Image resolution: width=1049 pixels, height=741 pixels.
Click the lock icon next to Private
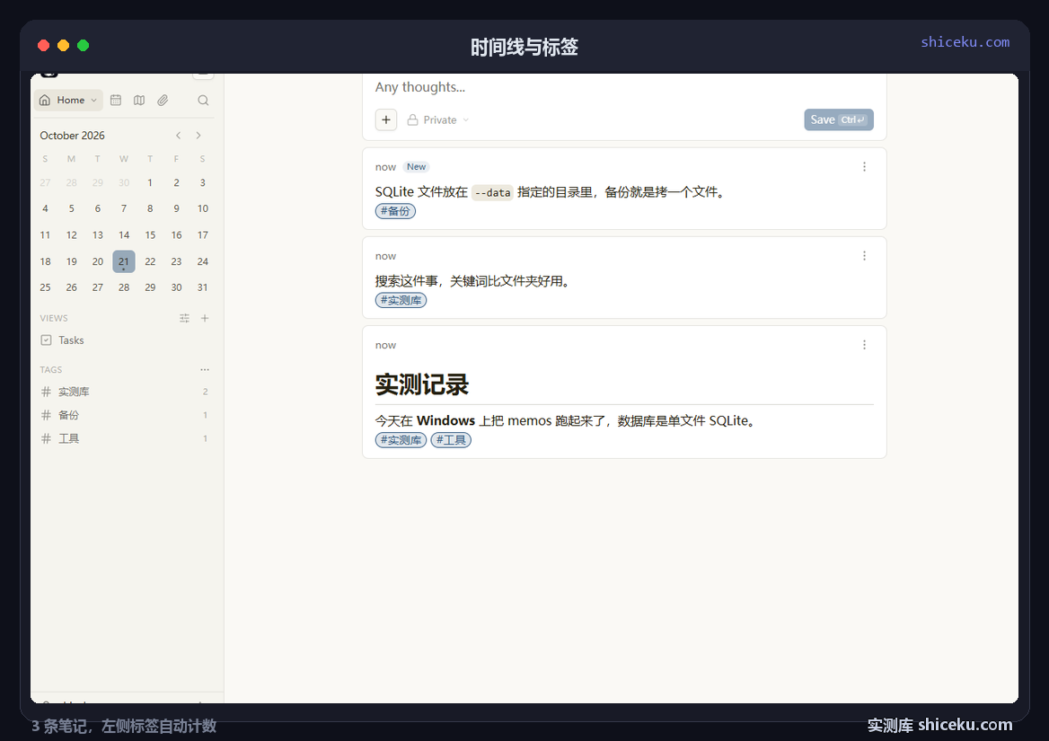[x=413, y=119]
